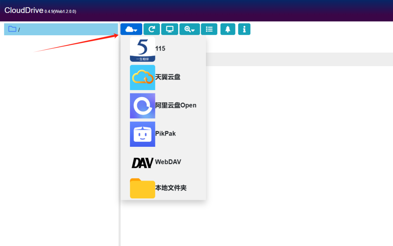Select the PikPak robot icon
This screenshot has height=246, width=393.
pyautogui.click(x=142, y=134)
